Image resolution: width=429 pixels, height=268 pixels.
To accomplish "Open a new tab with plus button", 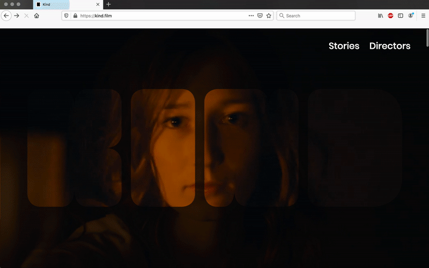I will [108, 4].
